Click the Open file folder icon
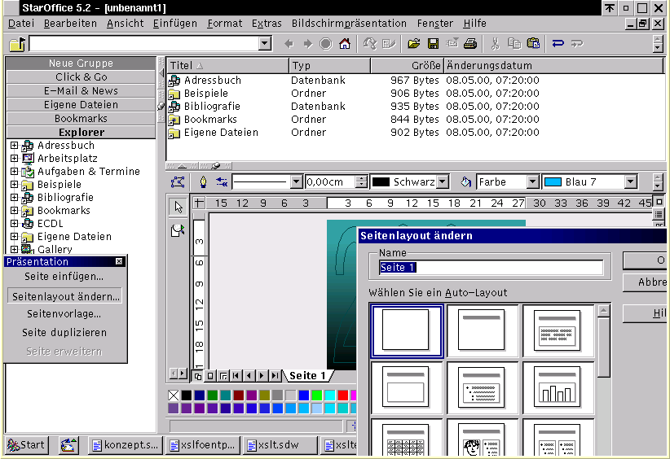The image size is (670, 459). tap(414, 44)
